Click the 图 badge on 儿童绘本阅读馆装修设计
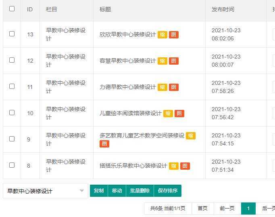The width and height of the screenshot is (275, 217). pyautogui.click(x=179, y=114)
